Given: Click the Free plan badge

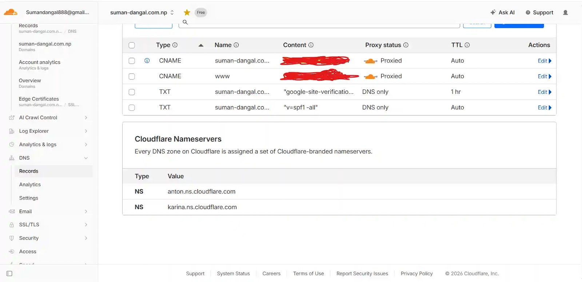Looking at the screenshot, I should click(x=201, y=12).
